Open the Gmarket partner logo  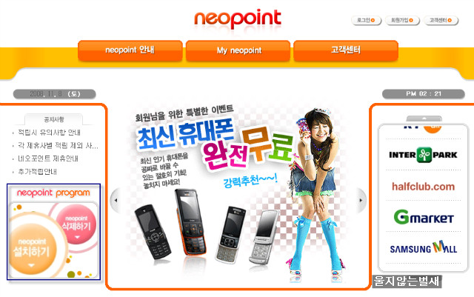424,217
